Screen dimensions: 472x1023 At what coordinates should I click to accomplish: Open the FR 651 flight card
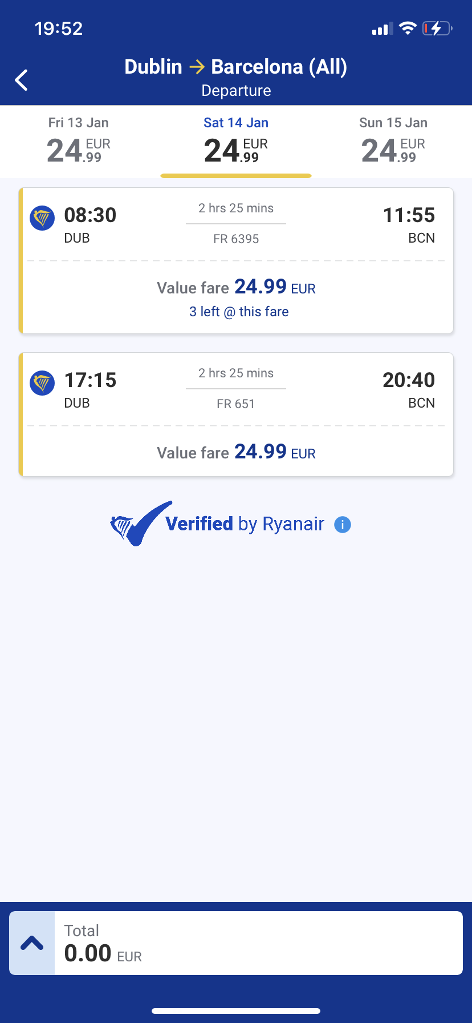[236, 389]
